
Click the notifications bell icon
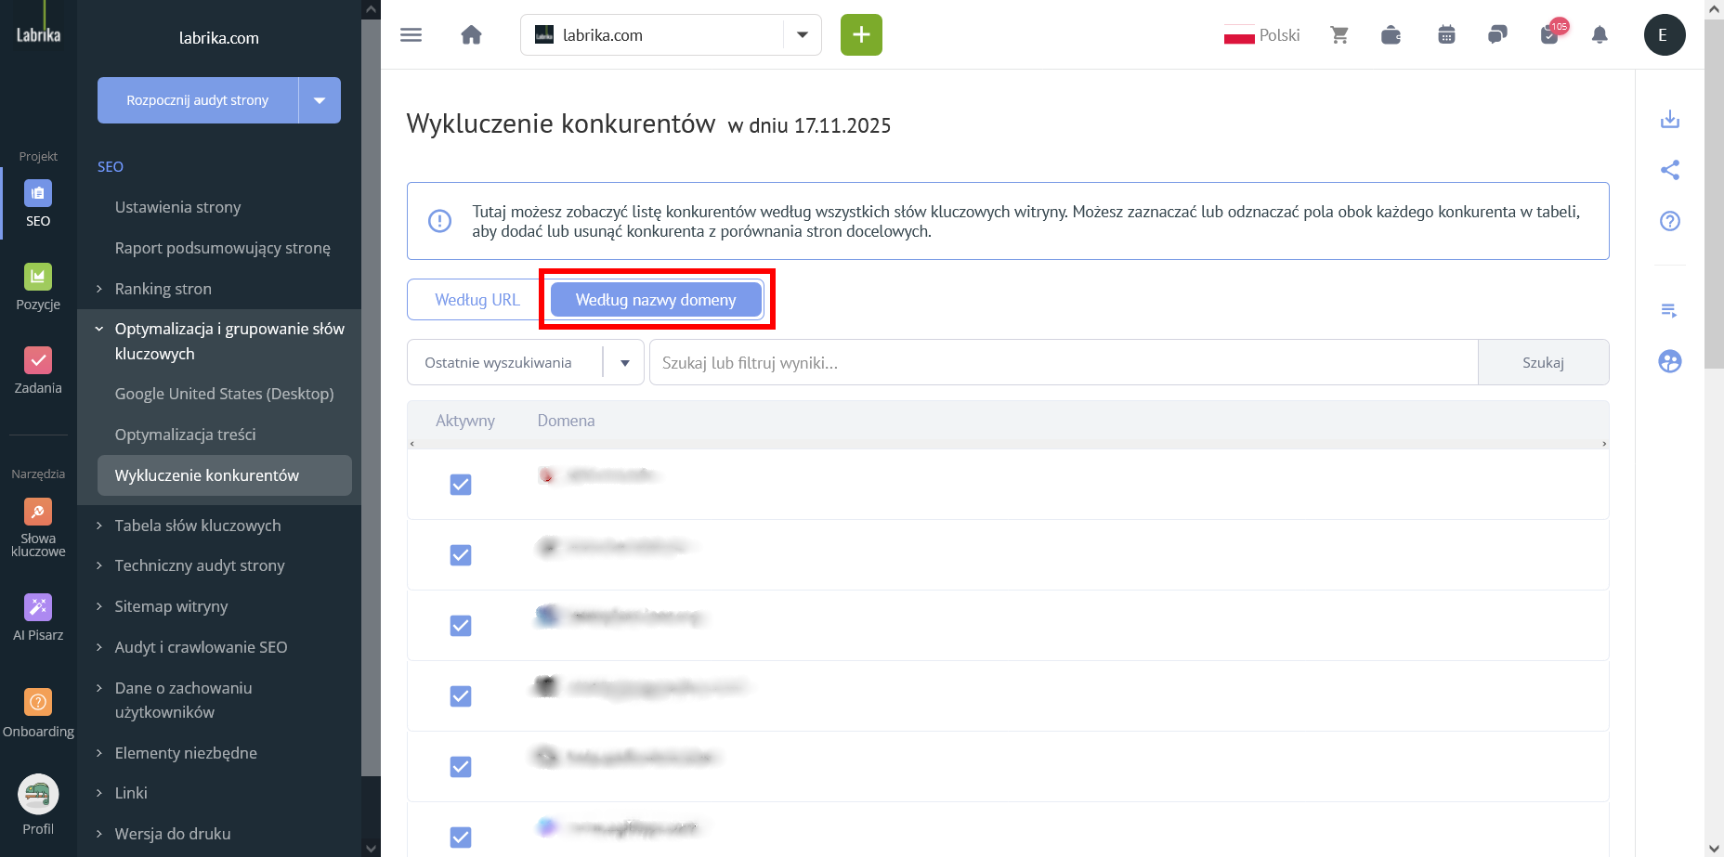[x=1599, y=35]
